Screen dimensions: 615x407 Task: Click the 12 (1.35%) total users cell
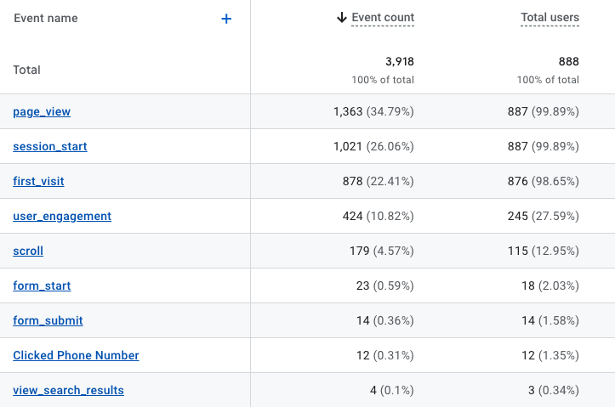pyautogui.click(x=550, y=356)
